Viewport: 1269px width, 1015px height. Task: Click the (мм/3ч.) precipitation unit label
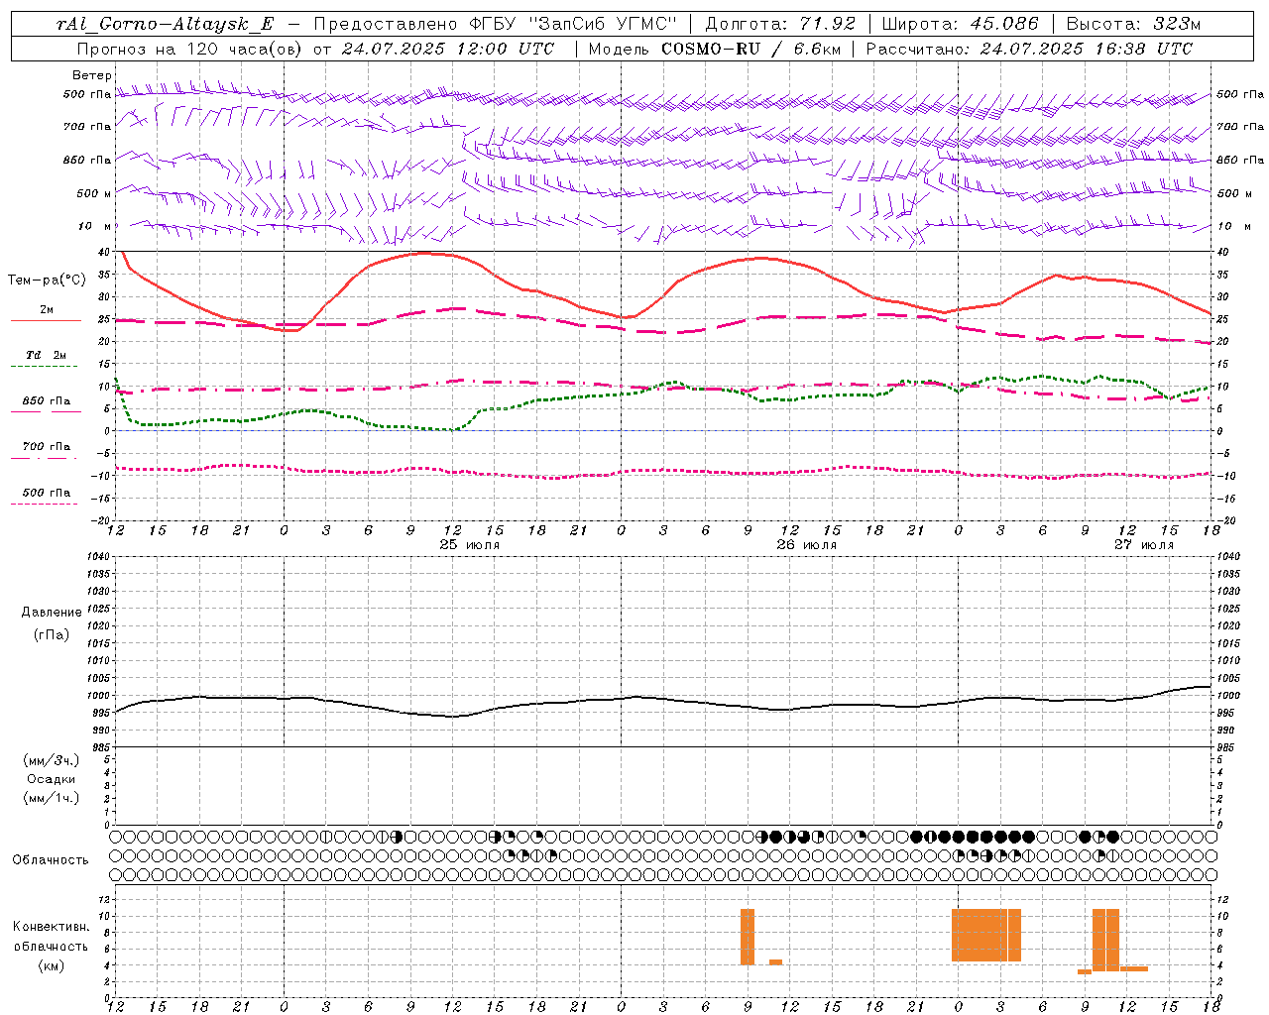(52, 760)
